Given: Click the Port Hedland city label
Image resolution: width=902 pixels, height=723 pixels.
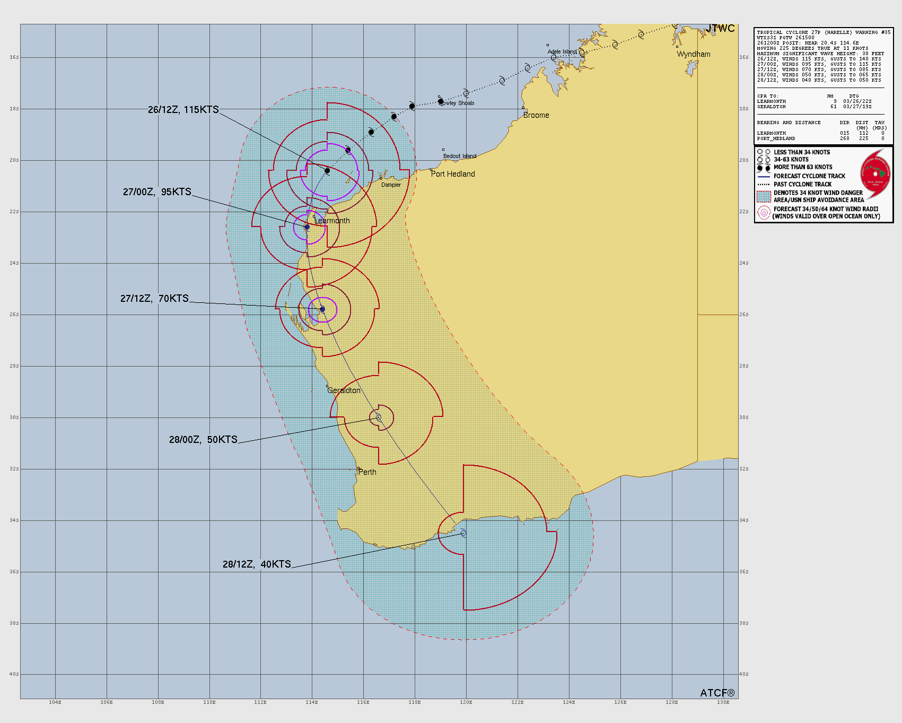Looking at the screenshot, I should pos(453,174).
